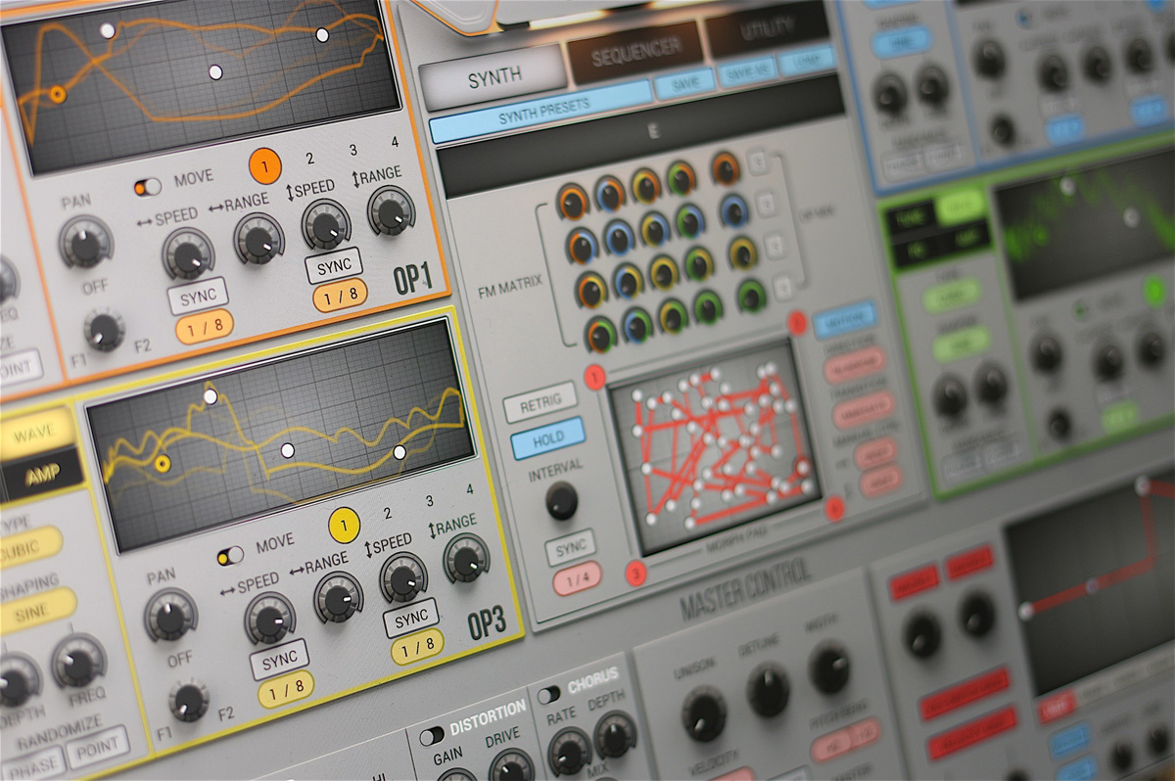Toggle SYNC under OP3 vertical speed
Image resolution: width=1175 pixels, height=781 pixels.
411,620
